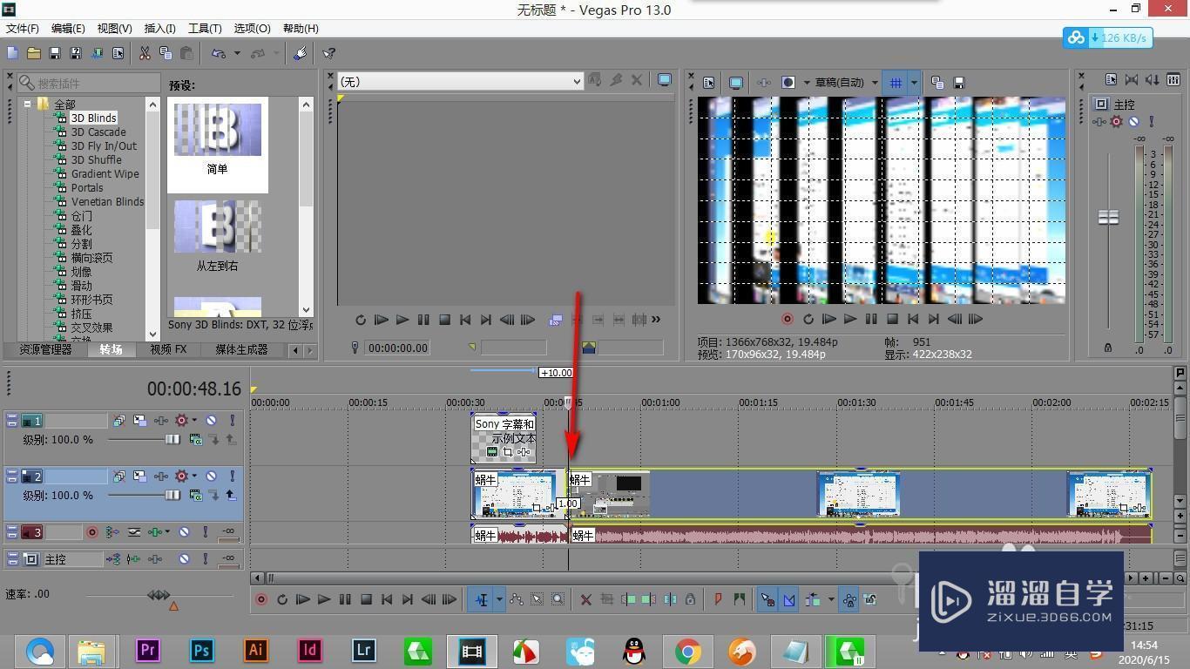Mute video track 2

[x=211, y=476]
